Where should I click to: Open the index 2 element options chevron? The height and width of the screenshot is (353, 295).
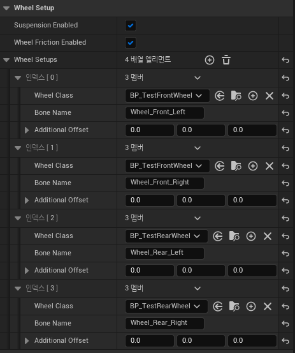pos(198,218)
